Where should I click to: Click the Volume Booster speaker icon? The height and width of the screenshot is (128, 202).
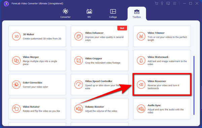78,109
